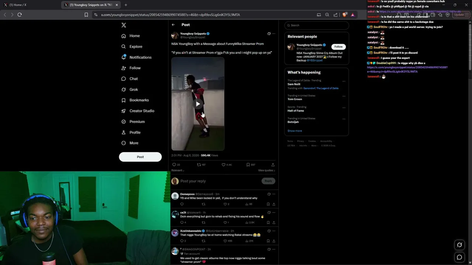Open the Hall of Fame trend
This screenshot has width=472, height=265.
tap(296, 110)
